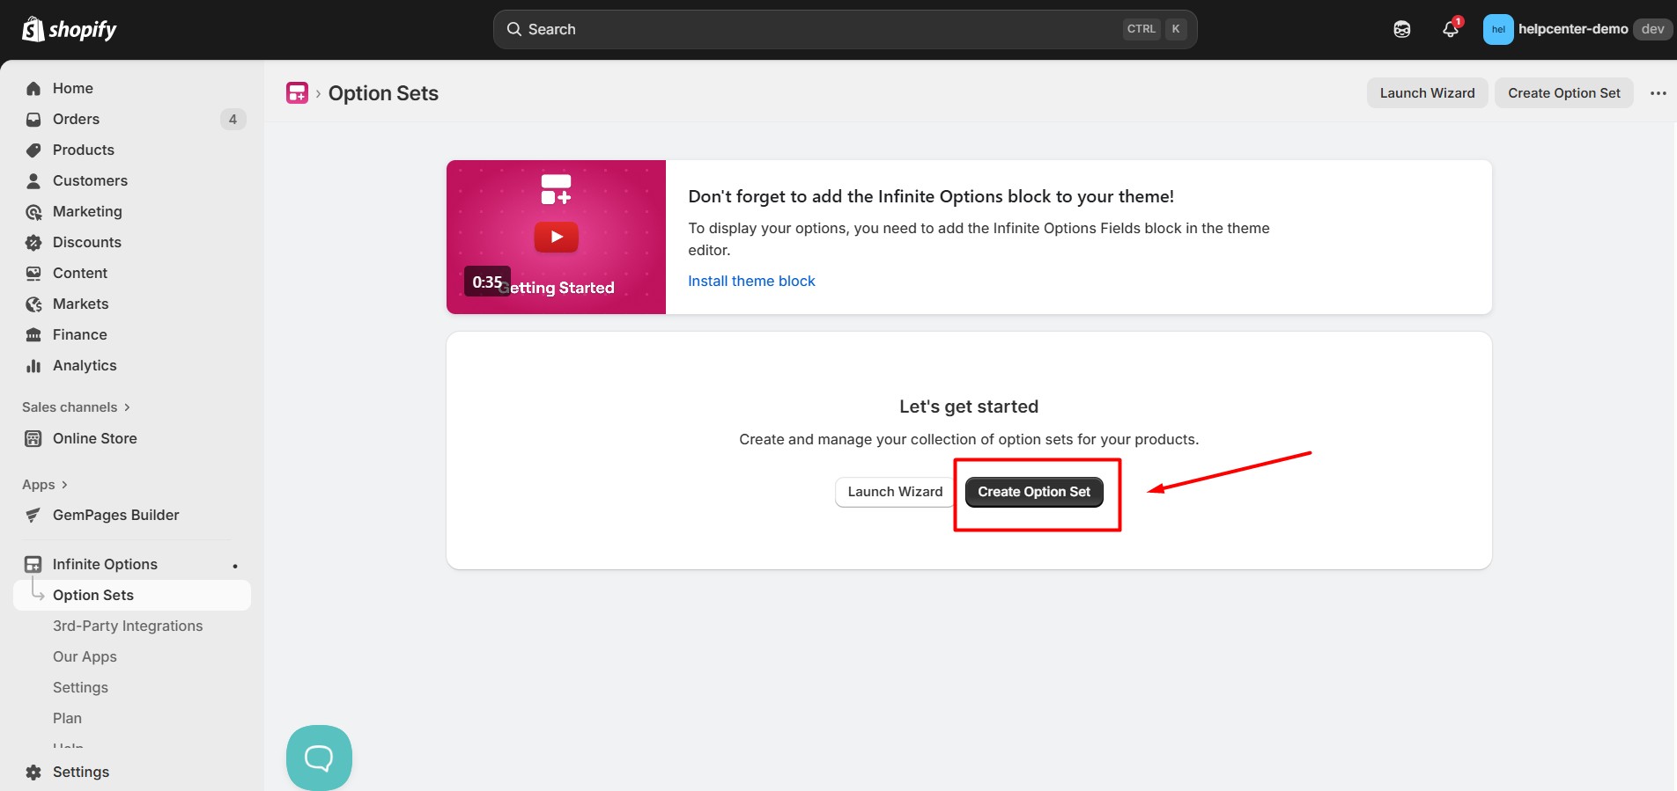This screenshot has width=1677, height=791.
Task: Expand the Apps section
Action: (x=45, y=484)
